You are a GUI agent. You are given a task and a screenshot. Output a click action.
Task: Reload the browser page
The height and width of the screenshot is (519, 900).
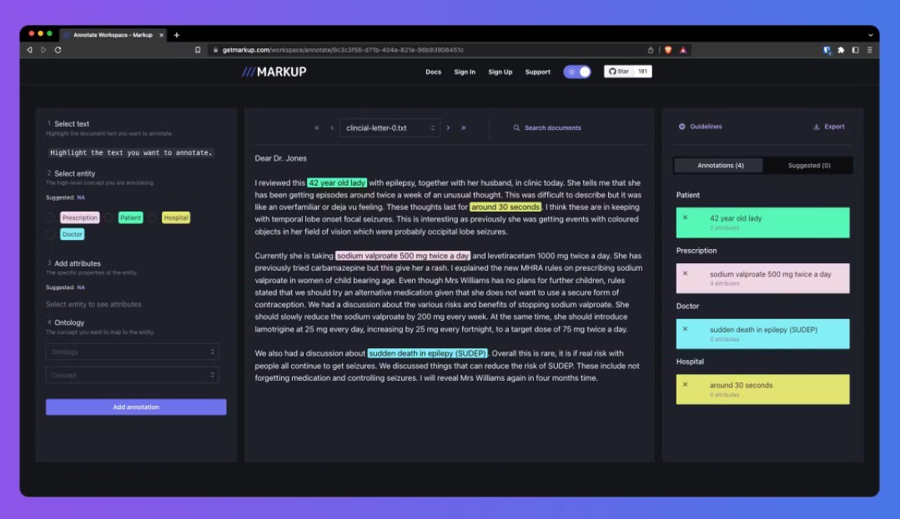coord(58,50)
